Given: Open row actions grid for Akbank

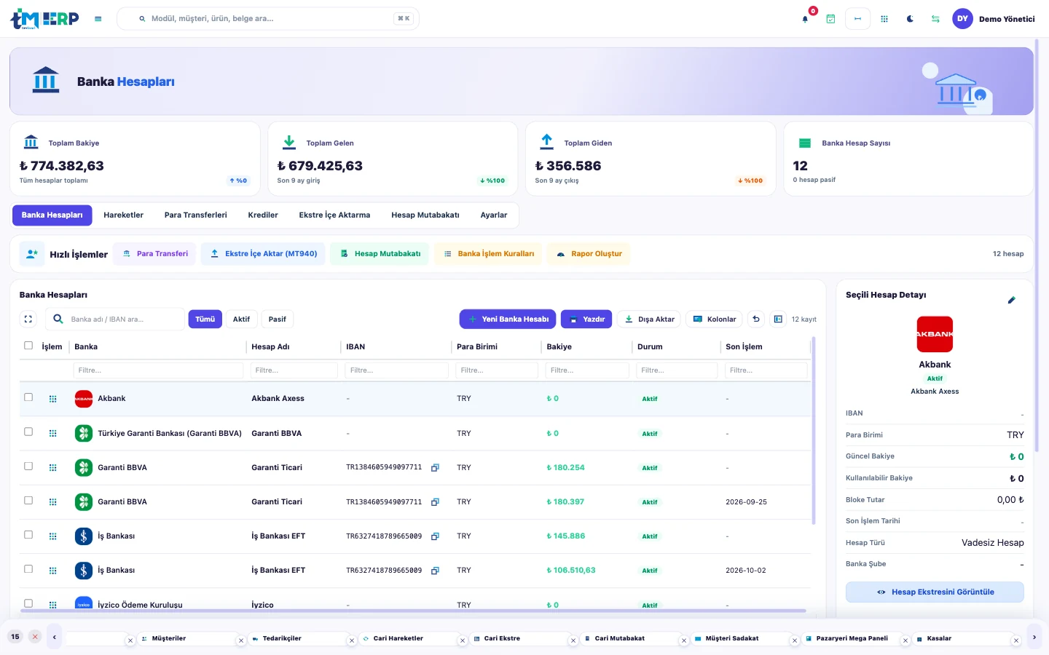Looking at the screenshot, I should [52, 399].
